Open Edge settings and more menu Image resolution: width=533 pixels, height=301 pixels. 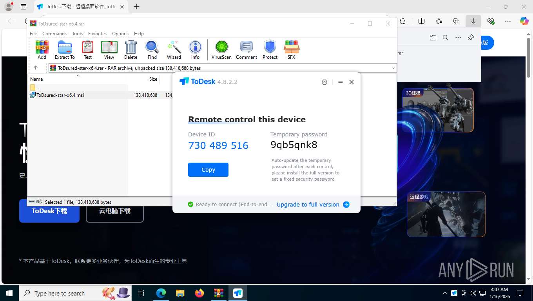508,22
